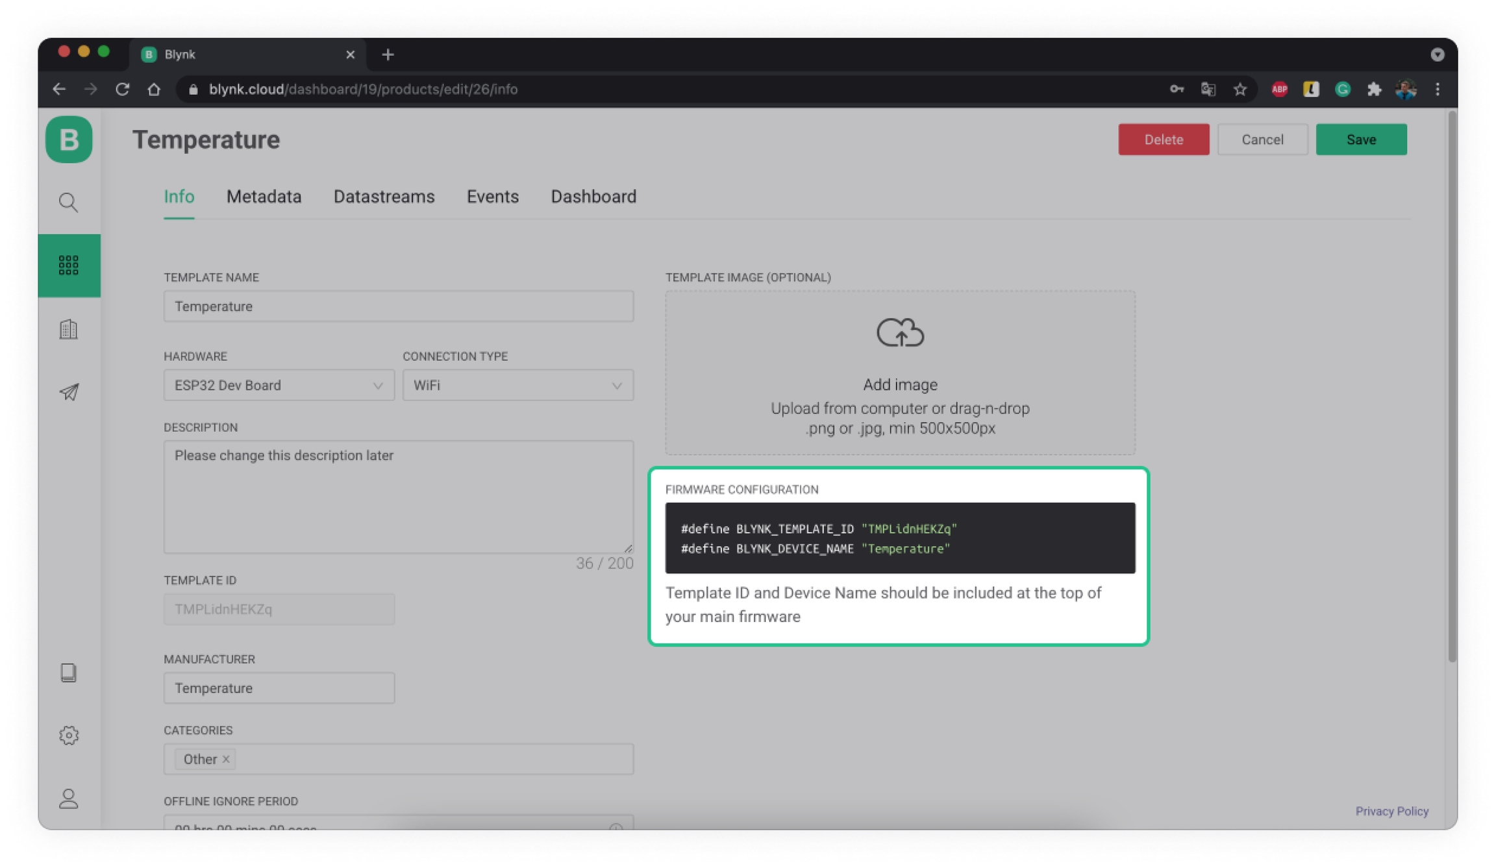1496x868 pixels.
Task: Click into the Template Name input field
Action: [x=398, y=306]
